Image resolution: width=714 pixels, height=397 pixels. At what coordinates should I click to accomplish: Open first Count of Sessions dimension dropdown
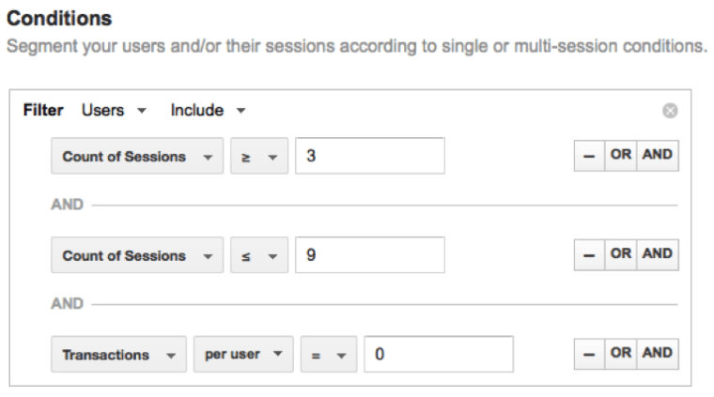point(137,156)
